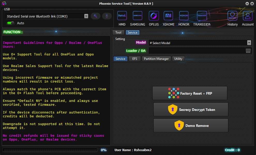256x155 pixels.
Task: Click the 'Ensure "Default NV" is enabled' line
Action: point(50,103)
